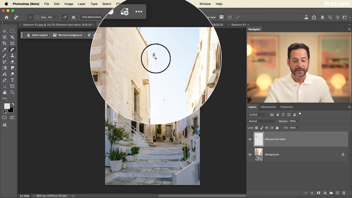Click the Create new group folder icon
Image resolution: width=352 pixels, height=198 pixels.
(331, 193)
